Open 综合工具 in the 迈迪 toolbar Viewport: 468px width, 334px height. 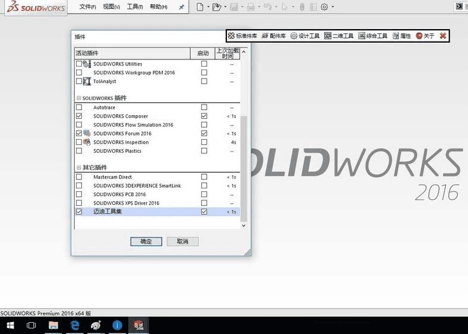click(372, 36)
